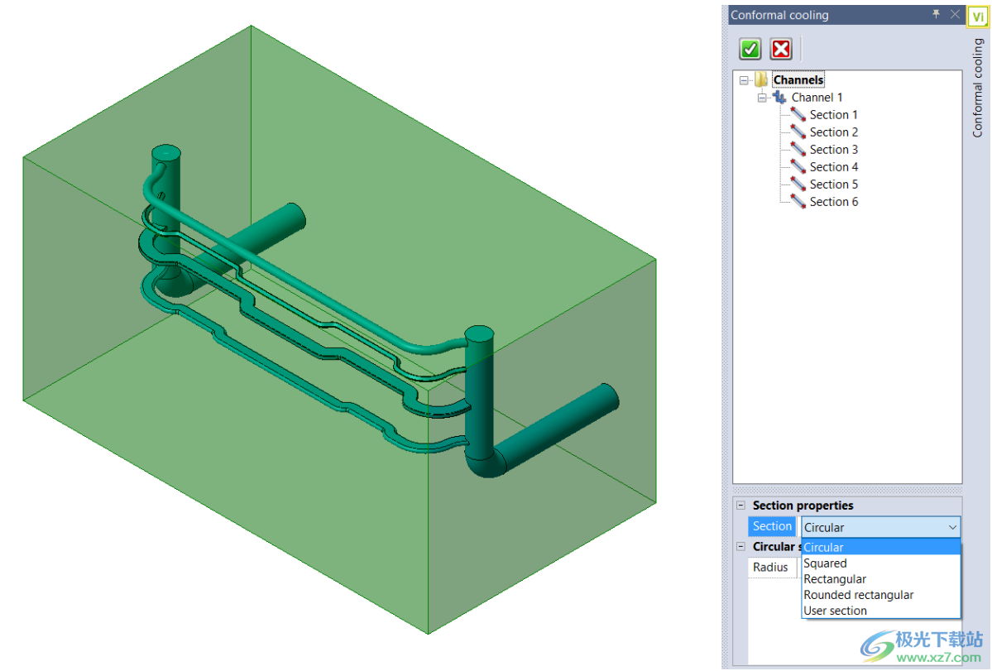Cancel with the red X icon
This screenshot has height=671, width=992.
(x=781, y=49)
